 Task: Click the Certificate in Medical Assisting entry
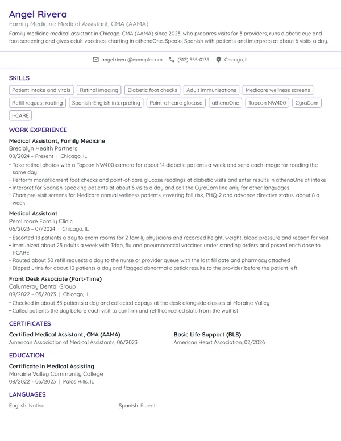pos(52,366)
